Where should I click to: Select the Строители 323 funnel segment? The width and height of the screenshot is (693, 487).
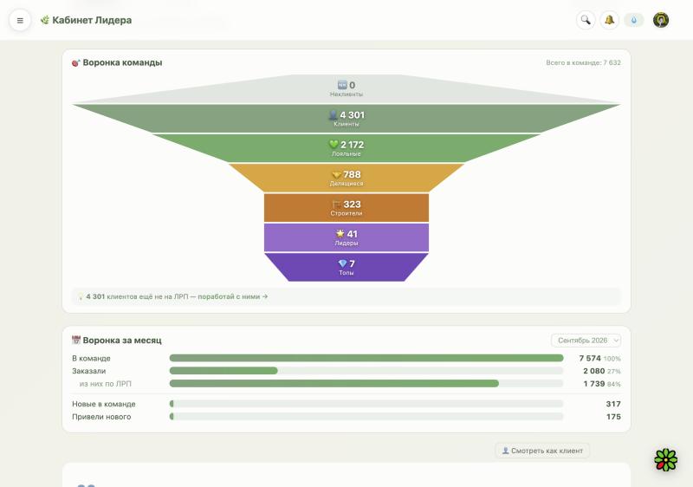[x=346, y=208]
